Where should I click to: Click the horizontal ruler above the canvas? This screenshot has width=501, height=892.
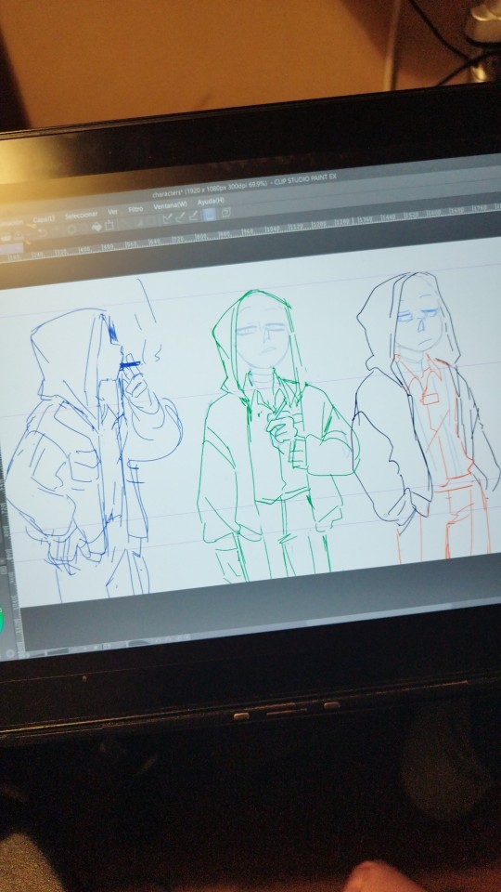[250, 231]
